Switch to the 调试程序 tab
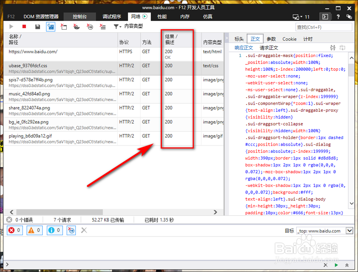The width and height of the screenshot is (358, 272). (112, 17)
